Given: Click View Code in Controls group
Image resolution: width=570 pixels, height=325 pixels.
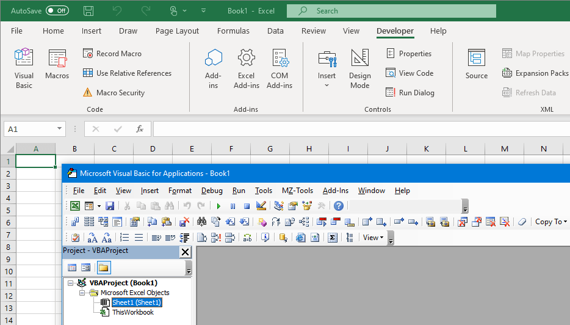Looking at the screenshot, I should [409, 73].
